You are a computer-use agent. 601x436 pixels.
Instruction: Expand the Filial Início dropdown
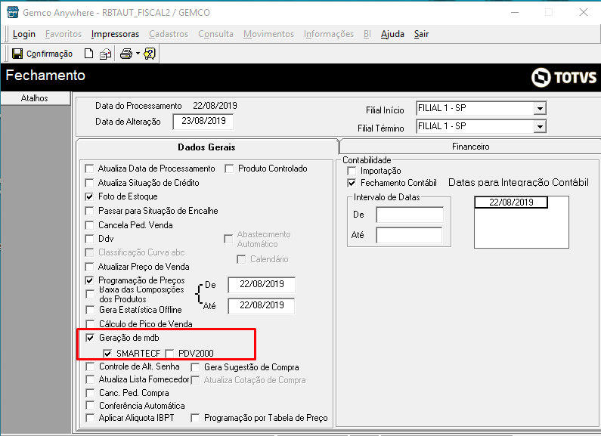(540, 108)
